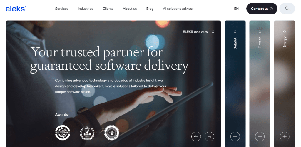Advance to next slide arrow
The width and height of the screenshot is (301, 147).
209,136
